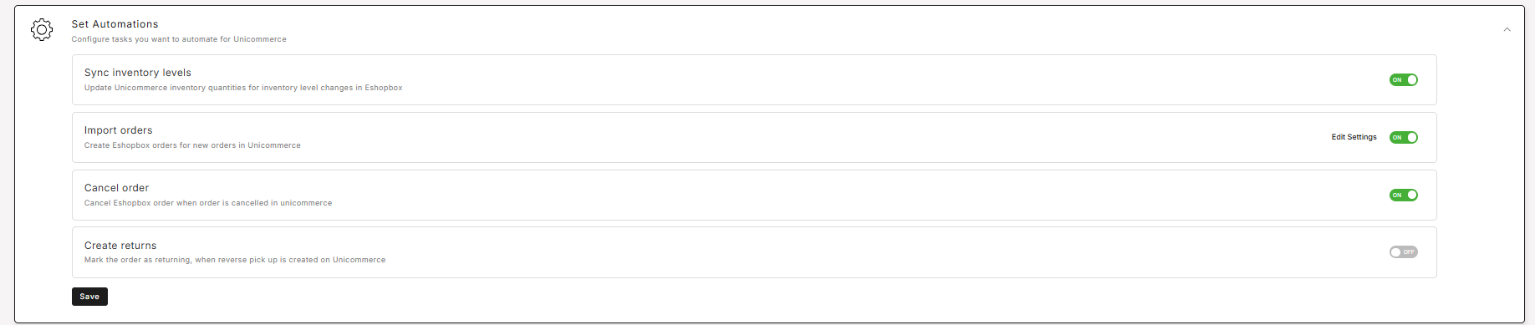Image resolution: width=1535 pixels, height=325 pixels.
Task: Select the Create returns title
Action: click(120, 246)
